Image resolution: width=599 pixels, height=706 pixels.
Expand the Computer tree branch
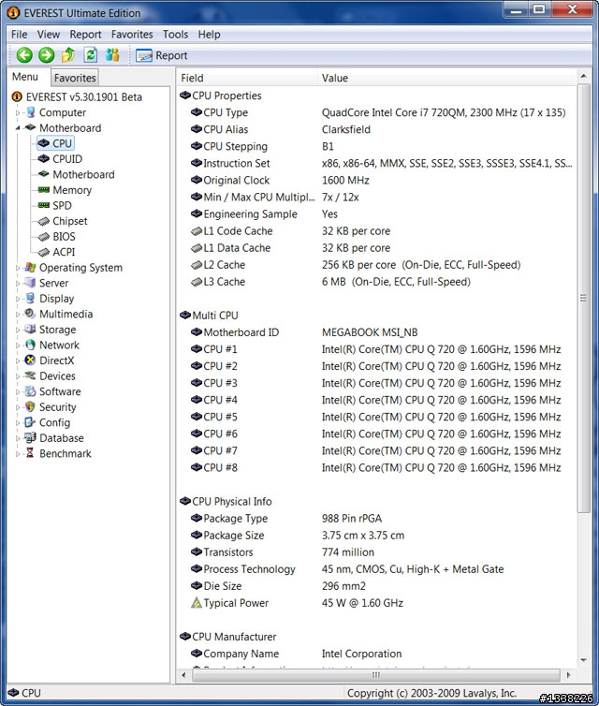(18, 112)
